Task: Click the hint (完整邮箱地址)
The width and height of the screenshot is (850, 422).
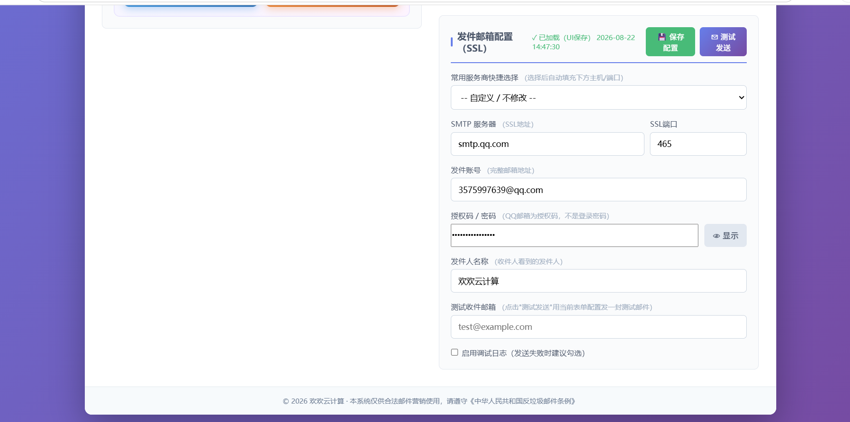Action: tap(511, 170)
